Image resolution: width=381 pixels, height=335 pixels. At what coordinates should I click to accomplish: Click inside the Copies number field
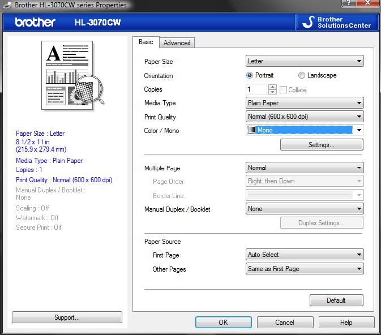pyautogui.click(x=256, y=89)
